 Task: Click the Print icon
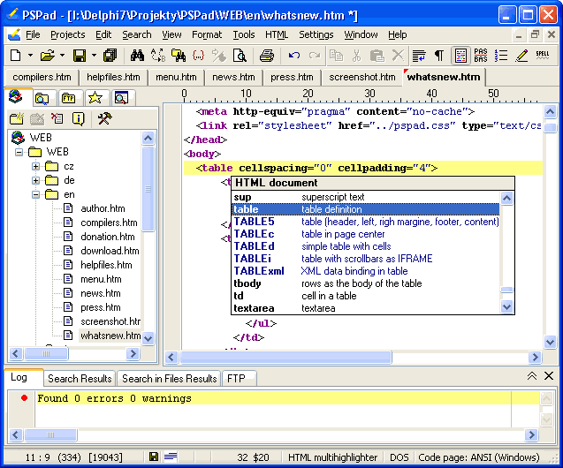267,56
